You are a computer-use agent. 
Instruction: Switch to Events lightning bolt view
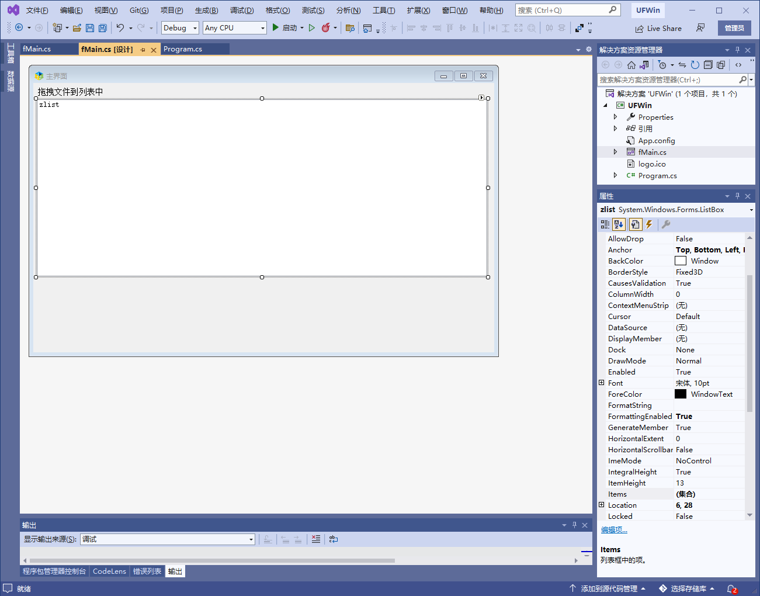pos(649,224)
